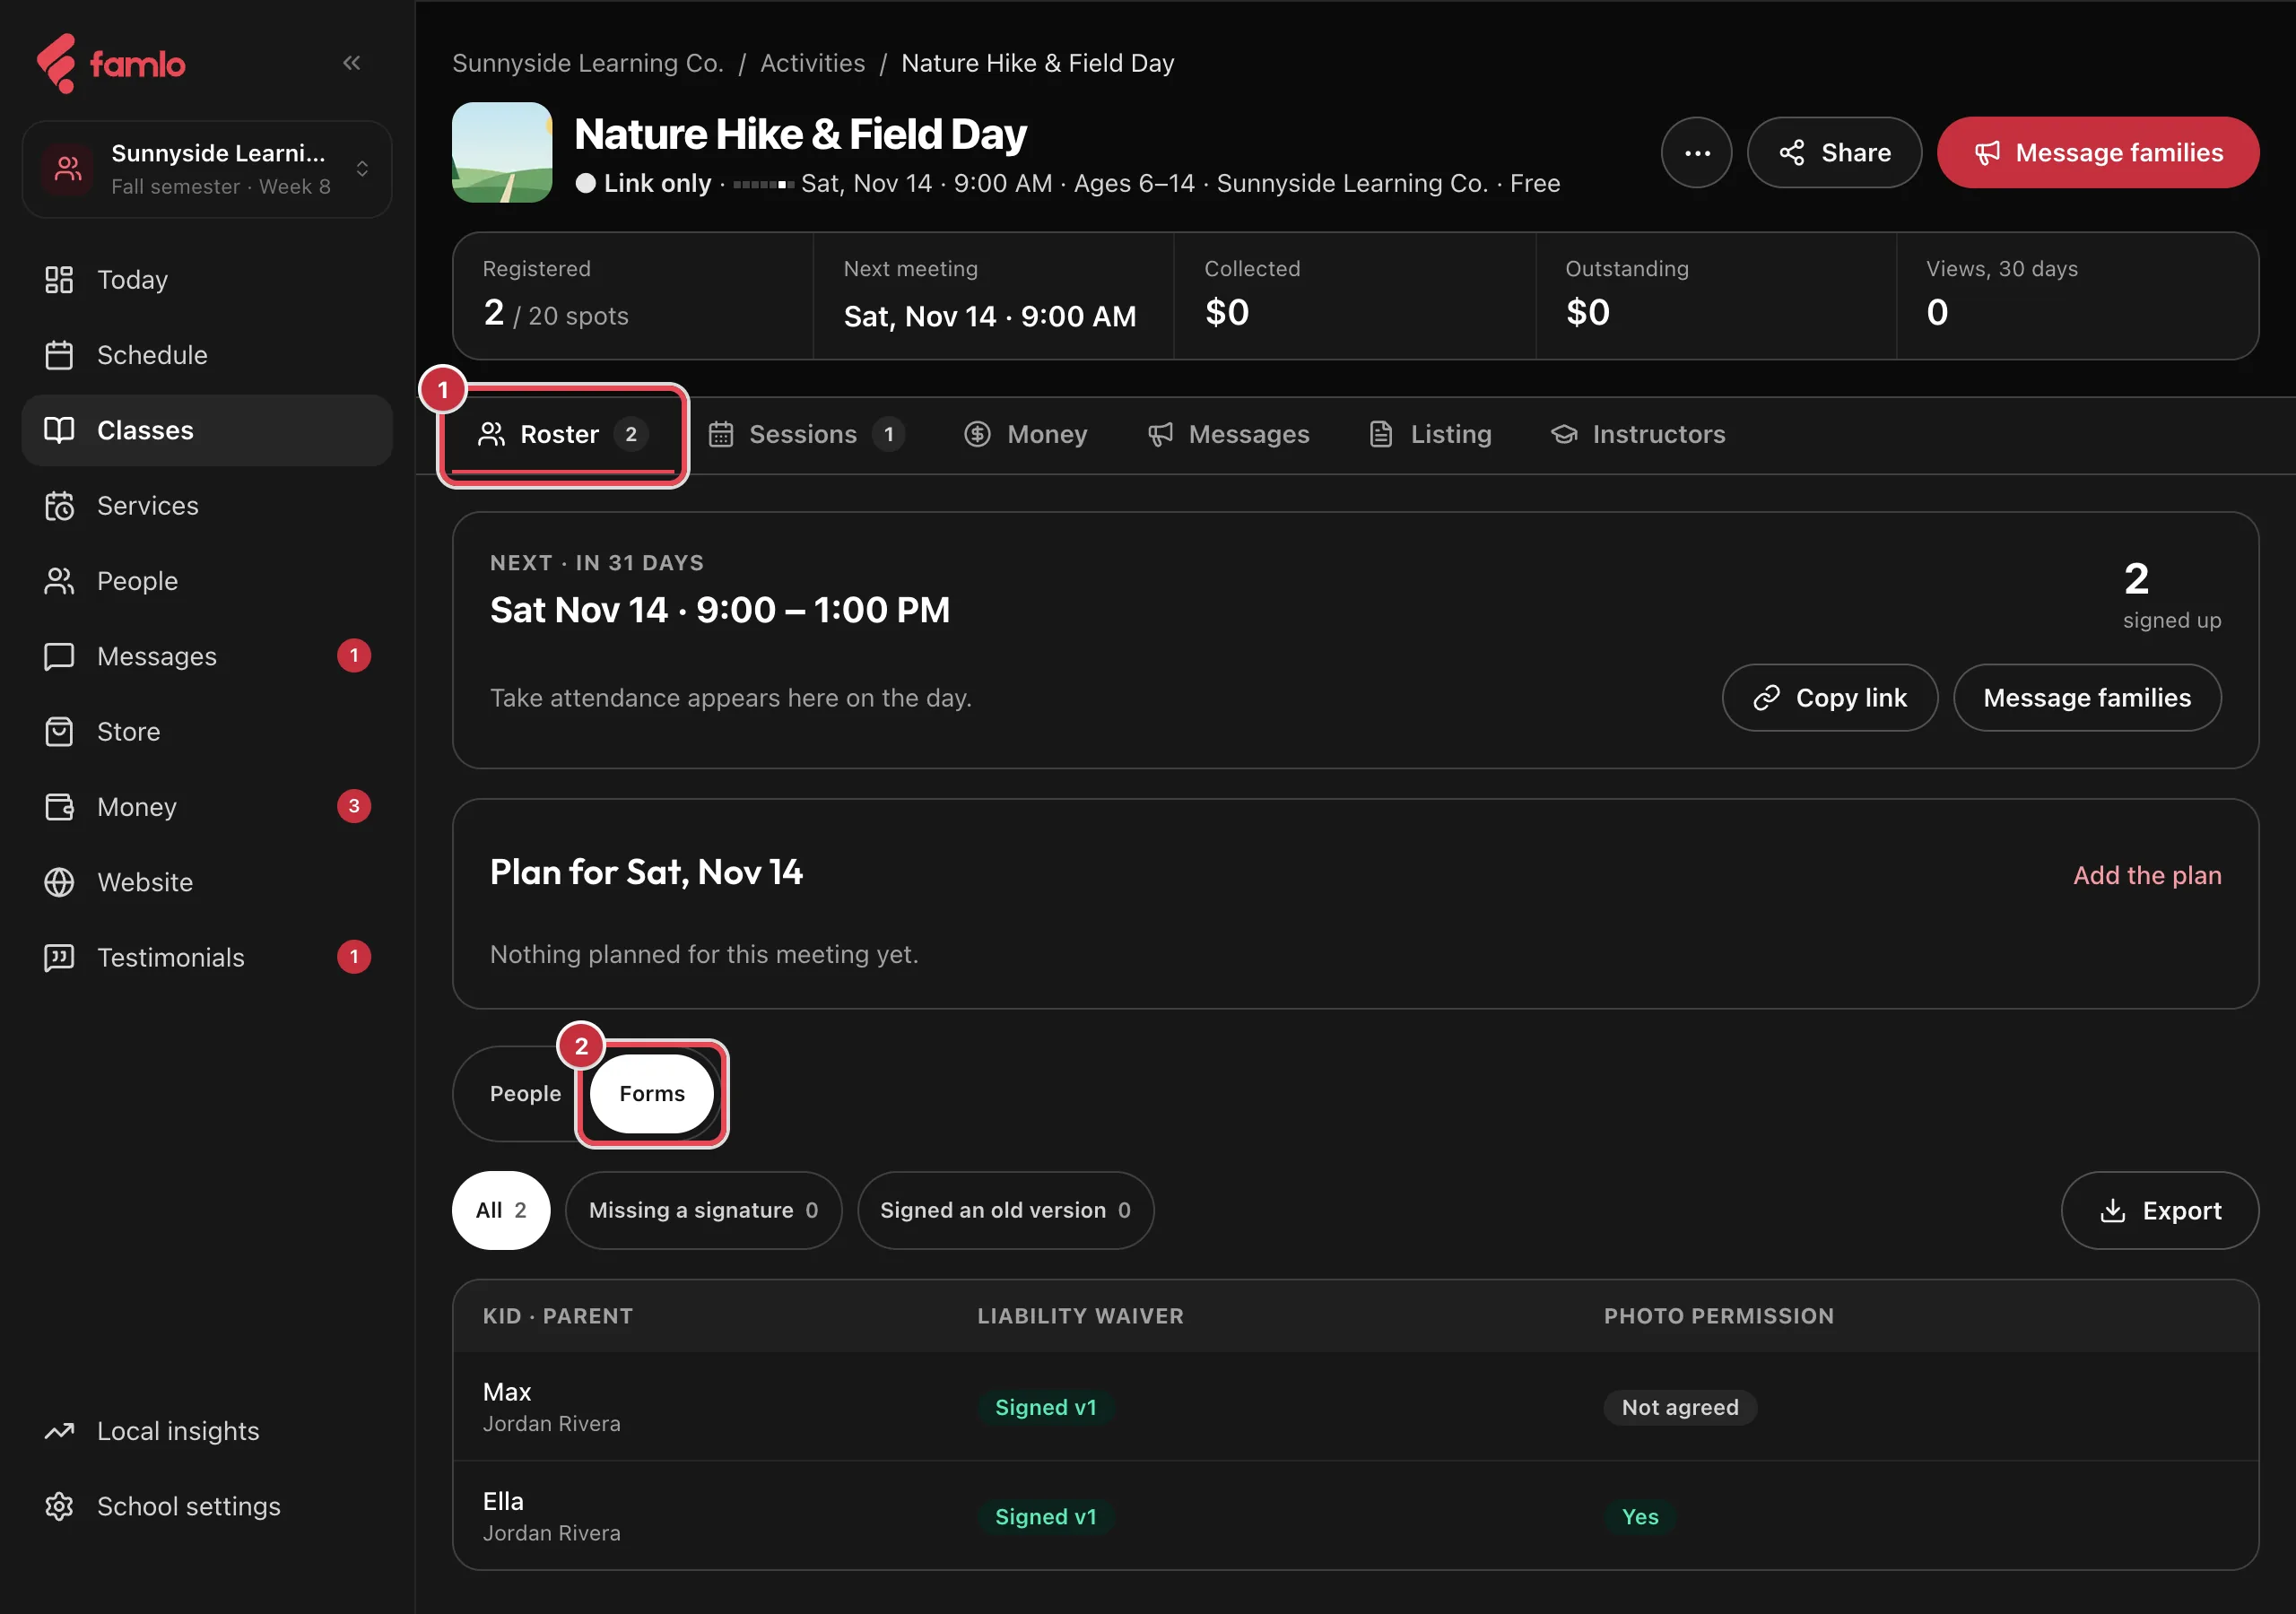Open the Sunnyside Learning school switcher
This screenshot has height=1614, width=2296.
(207, 169)
